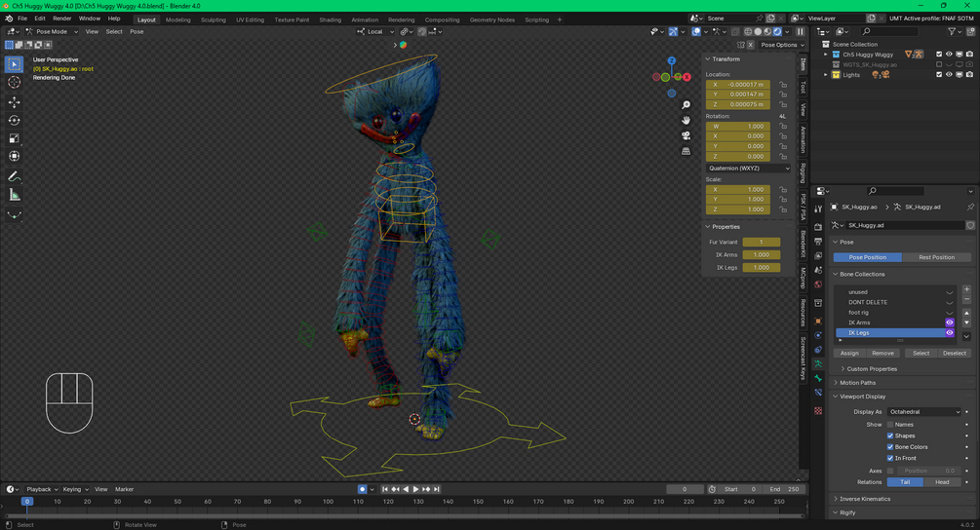The height and width of the screenshot is (530, 980).
Task: Activate the Move tool
Action: click(14, 101)
